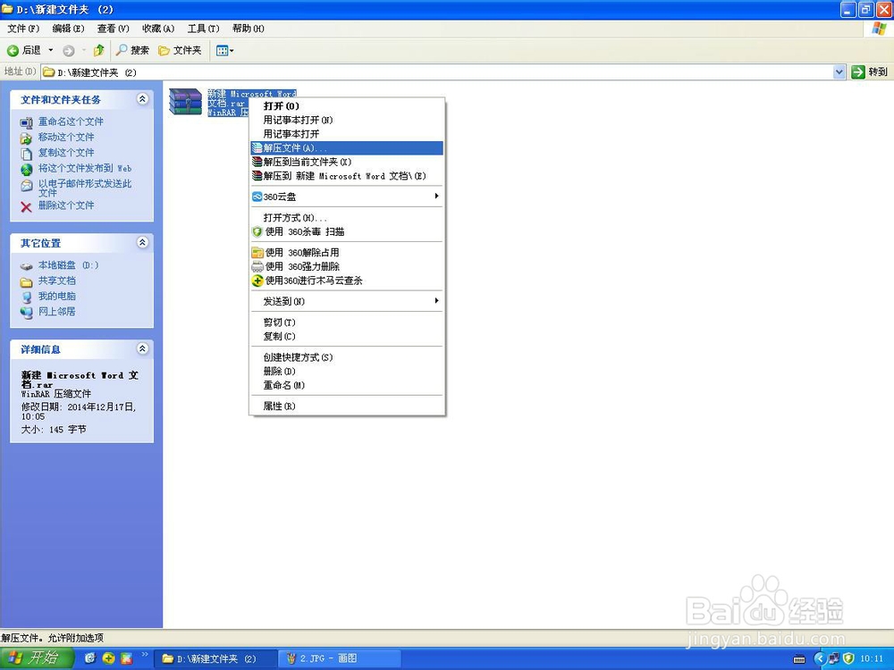The width and height of the screenshot is (894, 670).
Task: Choose 创建快捷方式(S)
Action: 347,357
